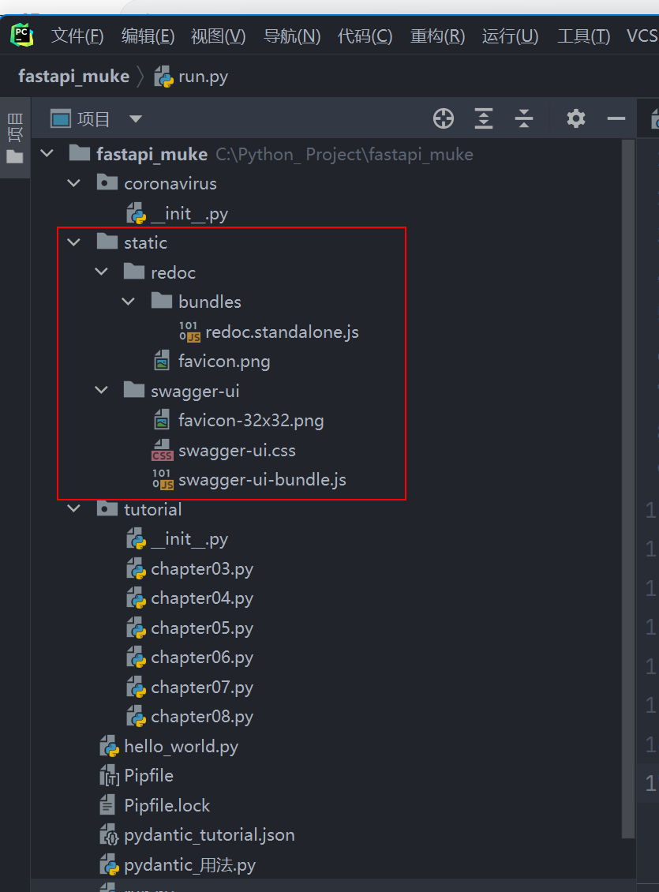Image resolution: width=659 pixels, height=892 pixels.
Task: Collapse the coronavirus folder chevron
Action: tap(74, 183)
